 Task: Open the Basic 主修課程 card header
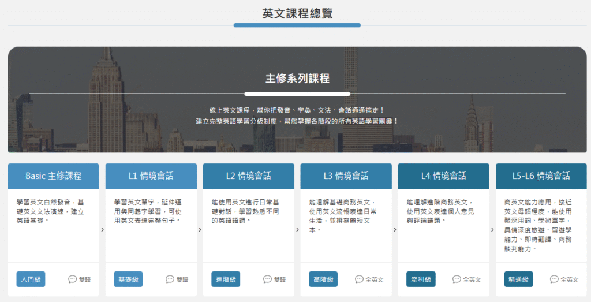(x=54, y=176)
